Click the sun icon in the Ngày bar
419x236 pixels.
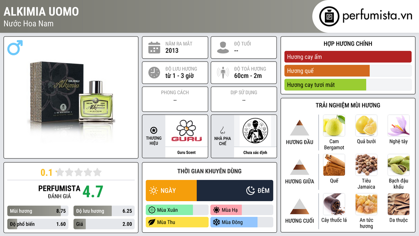154,191
